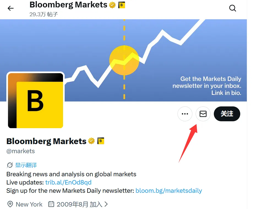Click the calendar icon by the join date
Viewport: 254px width, 209px height.
[51, 204]
